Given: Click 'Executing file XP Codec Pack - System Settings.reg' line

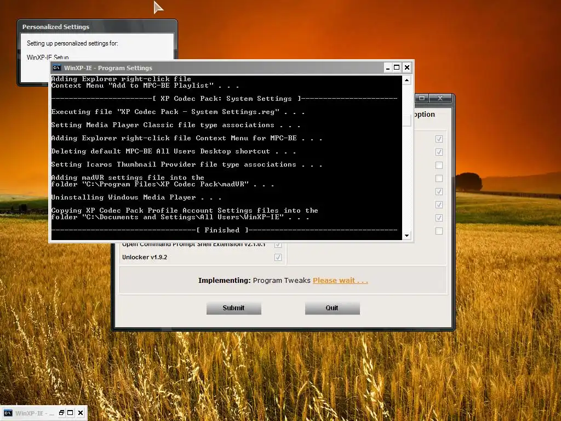Looking at the screenshot, I should (178, 112).
